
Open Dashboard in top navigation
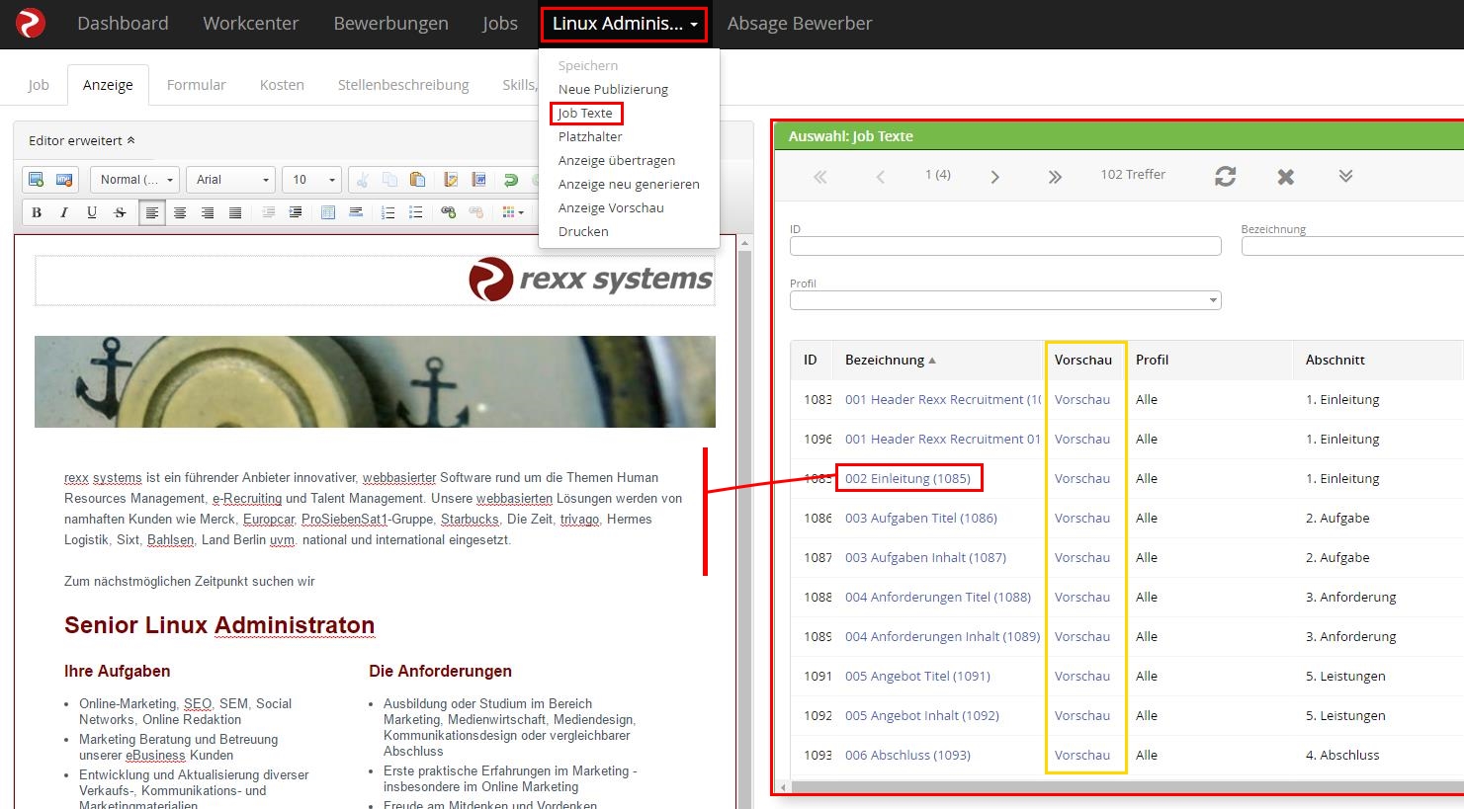pos(123,23)
